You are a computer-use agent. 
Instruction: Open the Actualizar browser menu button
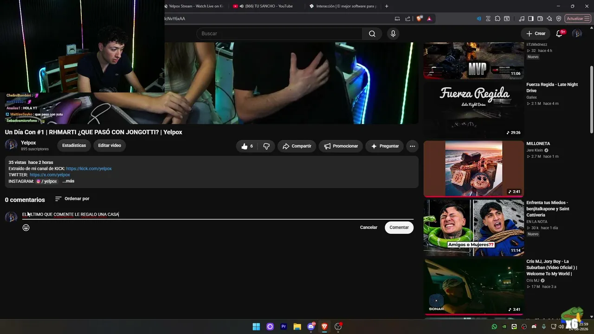[x=578, y=19]
